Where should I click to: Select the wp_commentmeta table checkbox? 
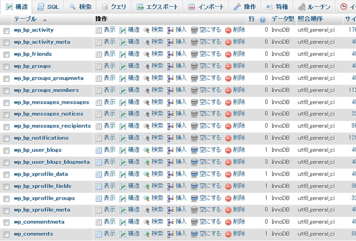pyautogui.click(x=6, y=223)
